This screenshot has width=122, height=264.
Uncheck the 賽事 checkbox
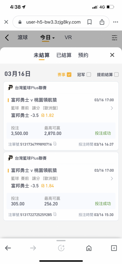click(x=69, y=75)
